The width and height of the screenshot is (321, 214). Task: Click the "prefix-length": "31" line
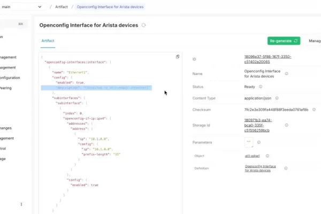pos(101,154)
